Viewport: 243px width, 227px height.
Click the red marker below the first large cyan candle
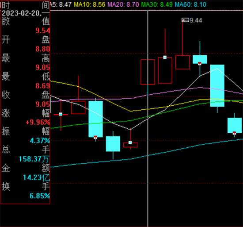pyautogui.click(x=95, y=137)
